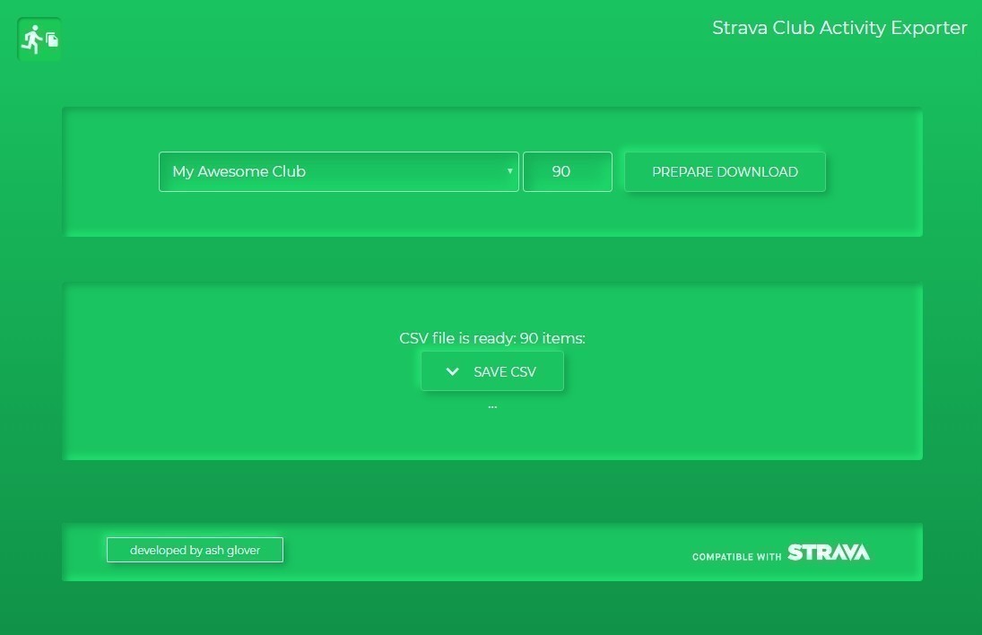Image resolution: width=982 pixels, height=635 pixels.
Task: Open the developed by ash glover link
Action: [195, 550]
